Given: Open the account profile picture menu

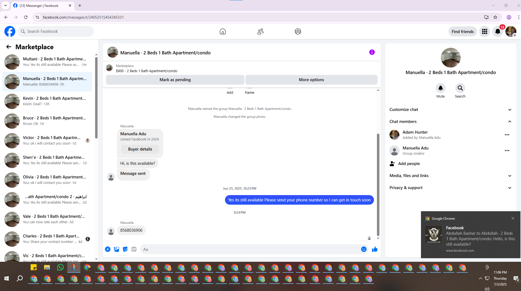Looking at the screenshot, I should [x=511, y=31].
